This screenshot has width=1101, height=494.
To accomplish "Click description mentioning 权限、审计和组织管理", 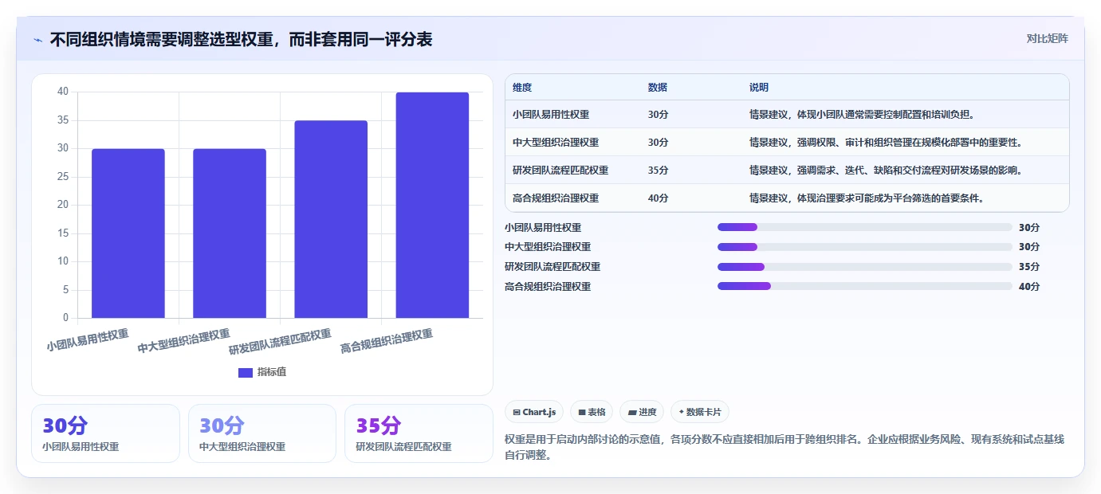I will pos(885,143).
